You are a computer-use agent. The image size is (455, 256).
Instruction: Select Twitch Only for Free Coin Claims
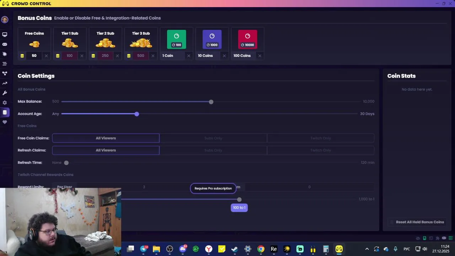click(x=321, y=138)
